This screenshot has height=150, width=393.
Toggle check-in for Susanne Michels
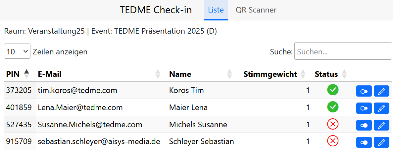(364, 125)
